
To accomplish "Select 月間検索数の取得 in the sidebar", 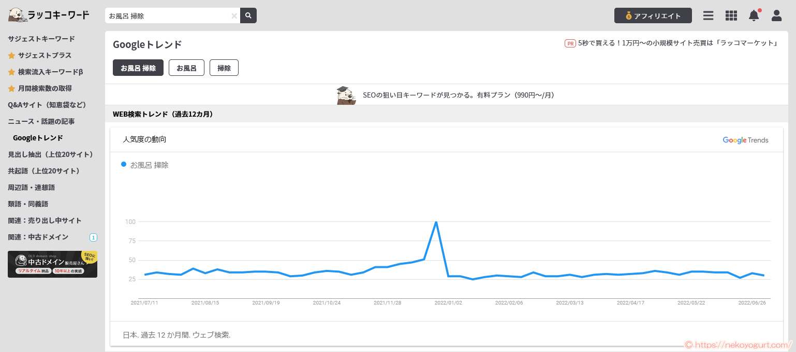I will pos(45,88).
